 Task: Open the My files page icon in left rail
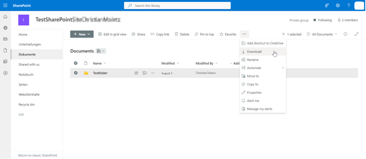(x=5, y=50)
